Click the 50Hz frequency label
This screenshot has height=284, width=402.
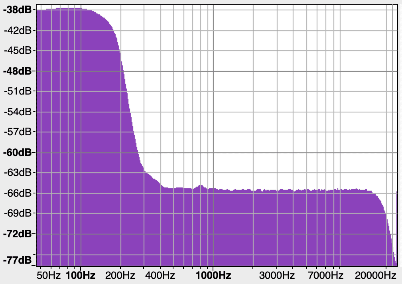coord(49,276)
